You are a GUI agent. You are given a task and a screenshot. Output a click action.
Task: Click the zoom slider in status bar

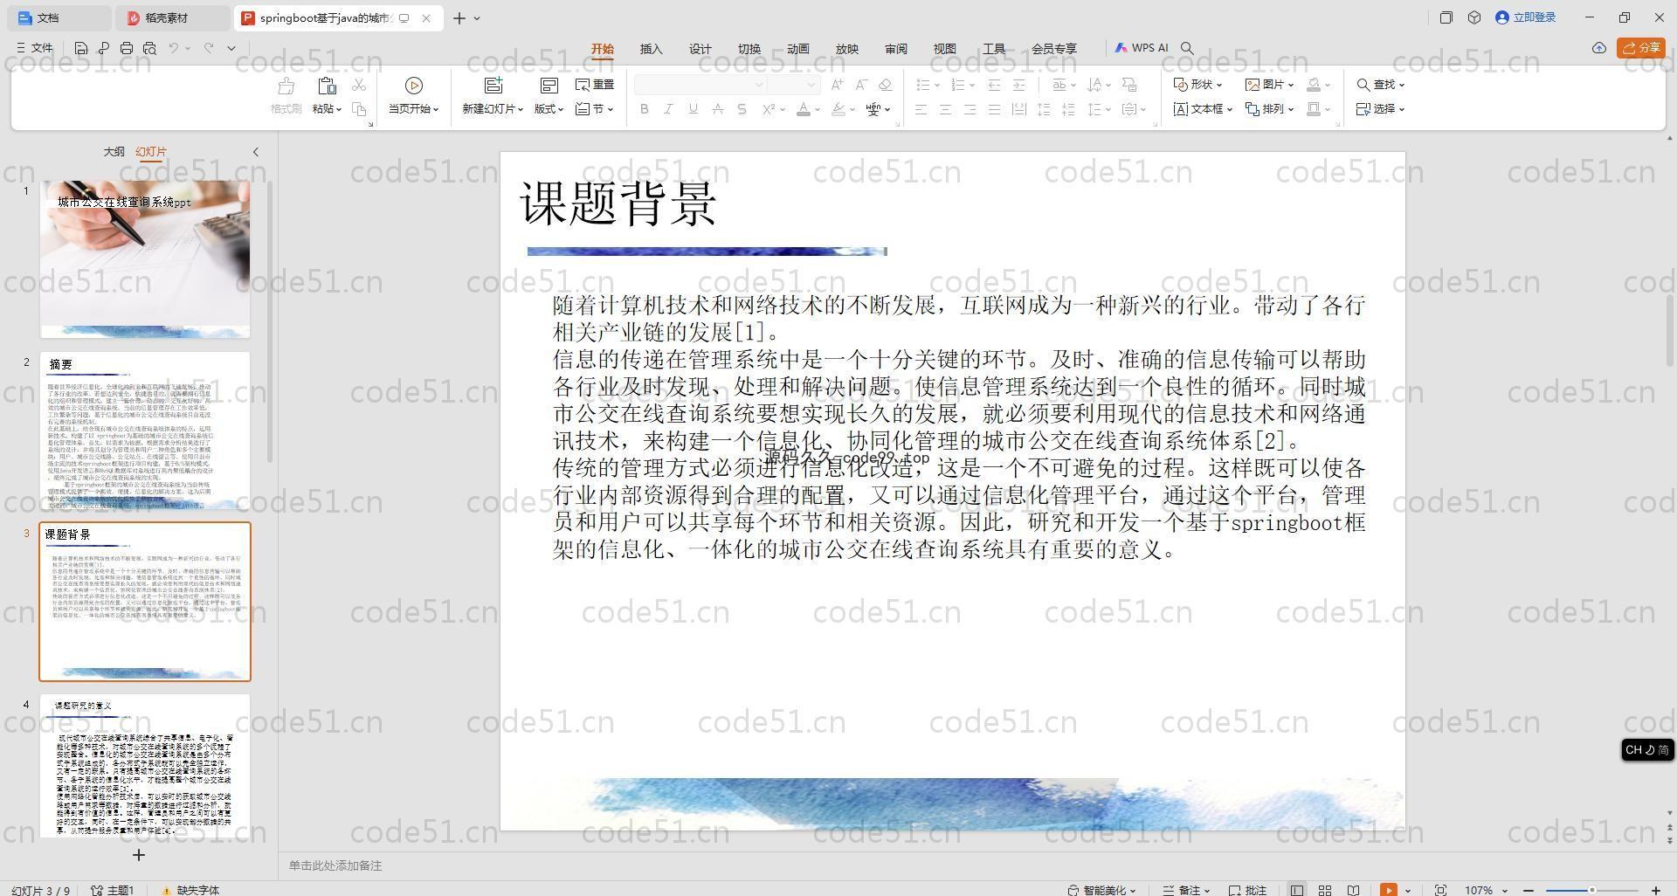click(1591, 890)
